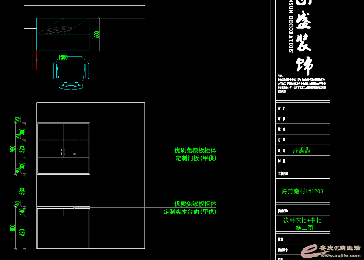Select the vertical DECORATION company text
This screenshot has height=260, width=364.
pyautogui.click(x=291, y=31)
